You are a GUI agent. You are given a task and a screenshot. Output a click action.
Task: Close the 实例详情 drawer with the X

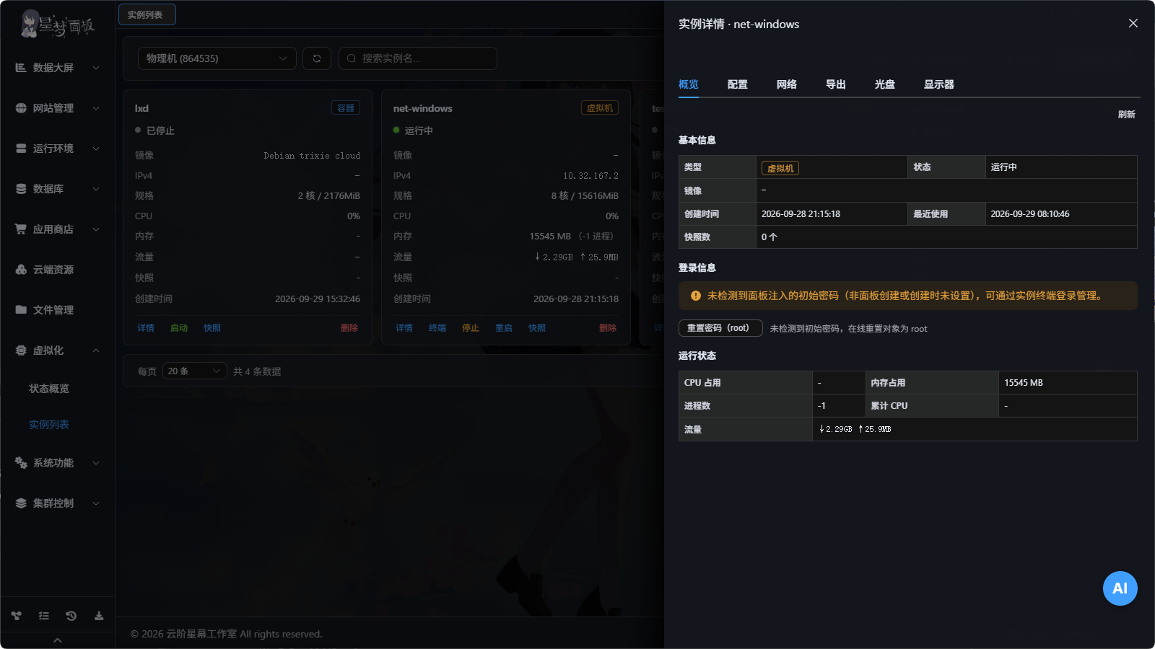(1133, 23)
